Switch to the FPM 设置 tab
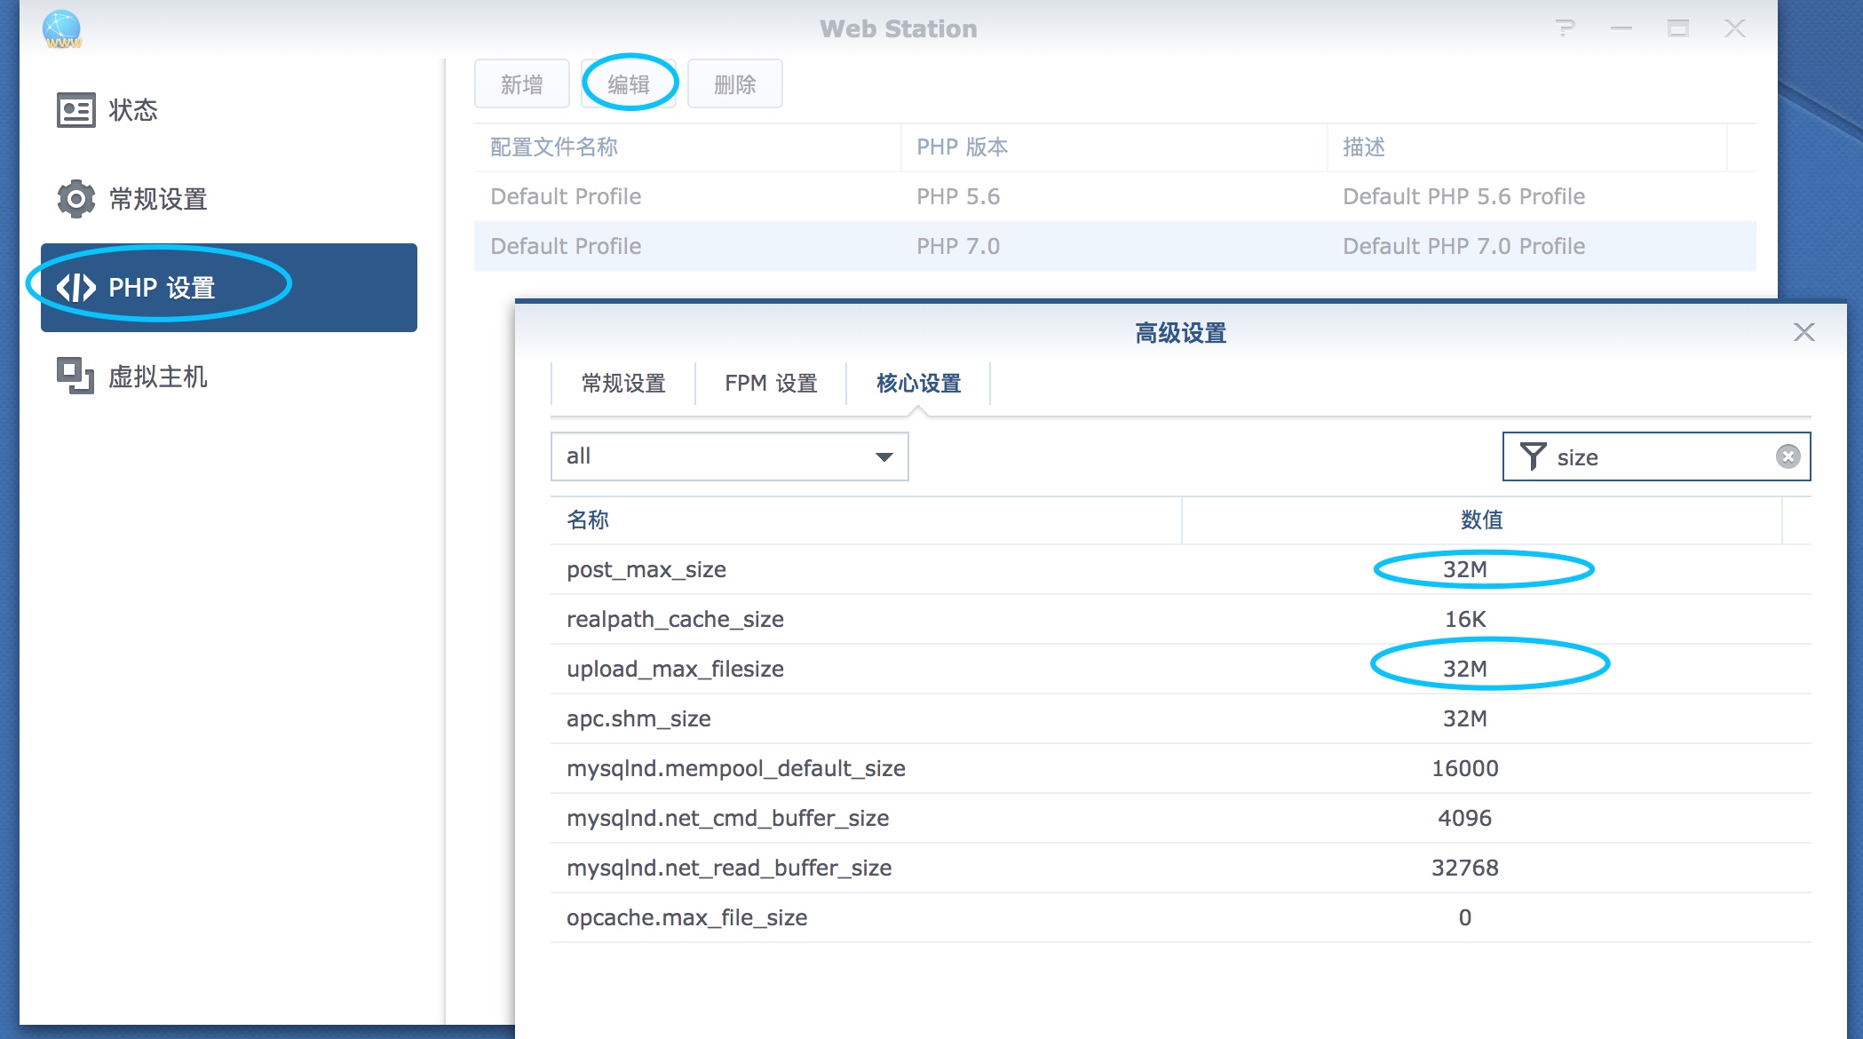 pyautogui.click(x=771, y=384)
